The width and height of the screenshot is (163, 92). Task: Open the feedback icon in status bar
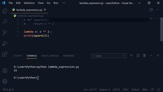click(x=152, y=89)
